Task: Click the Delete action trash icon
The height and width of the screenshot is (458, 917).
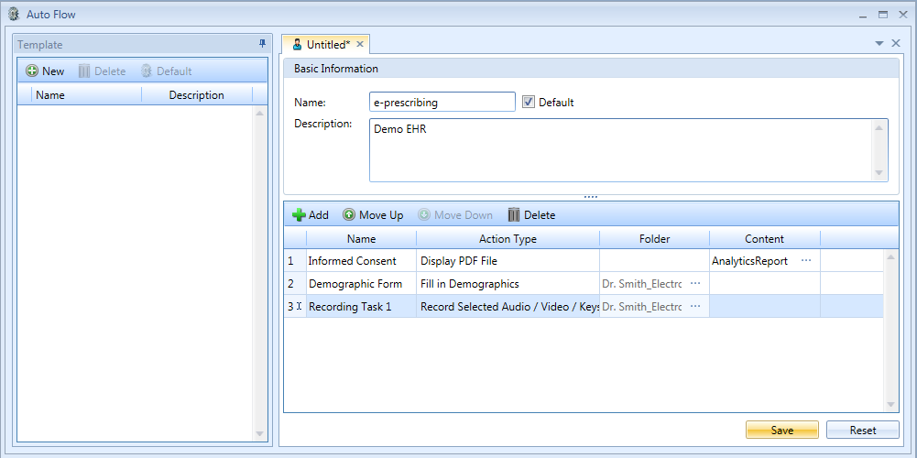Action: pos(514,215)
